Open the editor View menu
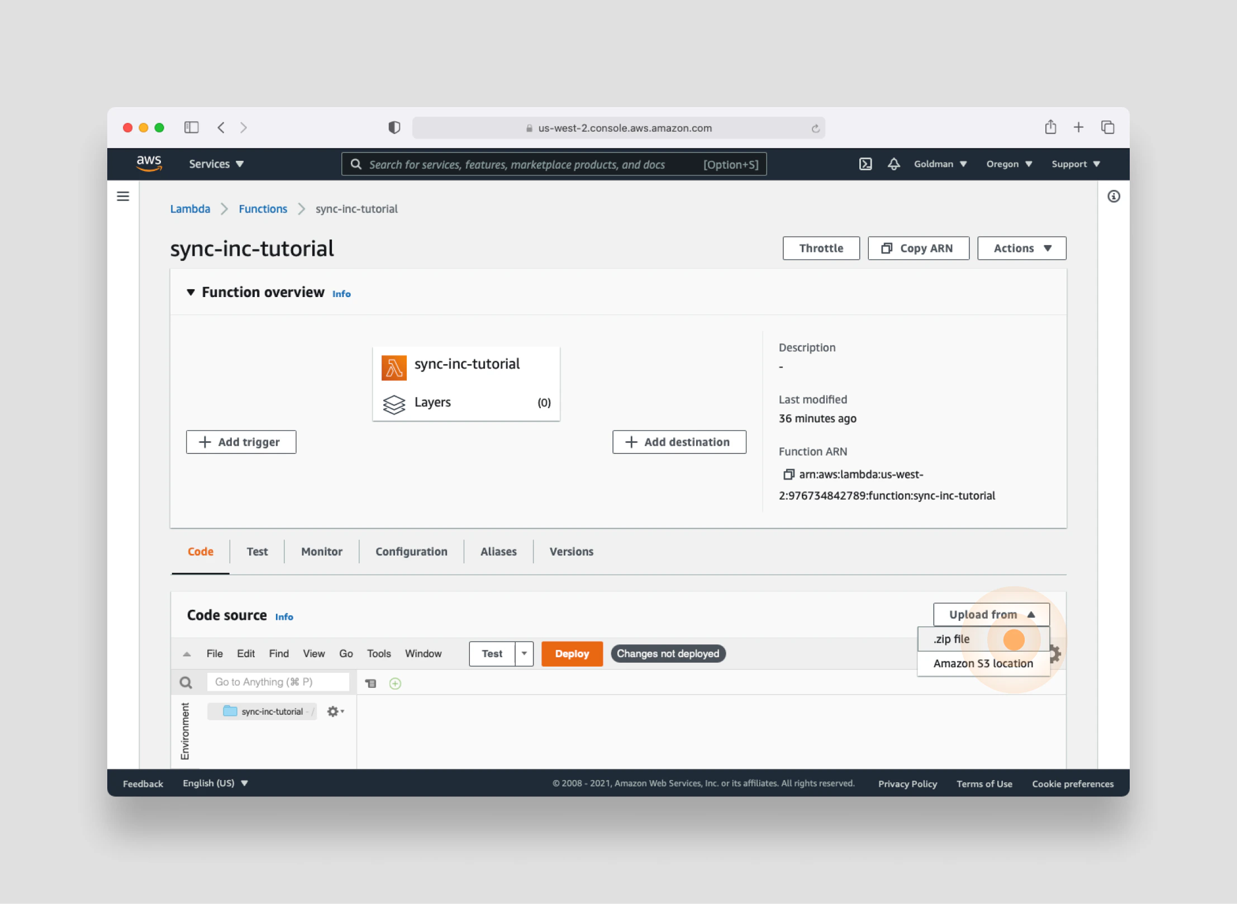Image resolution: width=1237 pixels, height=904 pixels. coord(314,654)
